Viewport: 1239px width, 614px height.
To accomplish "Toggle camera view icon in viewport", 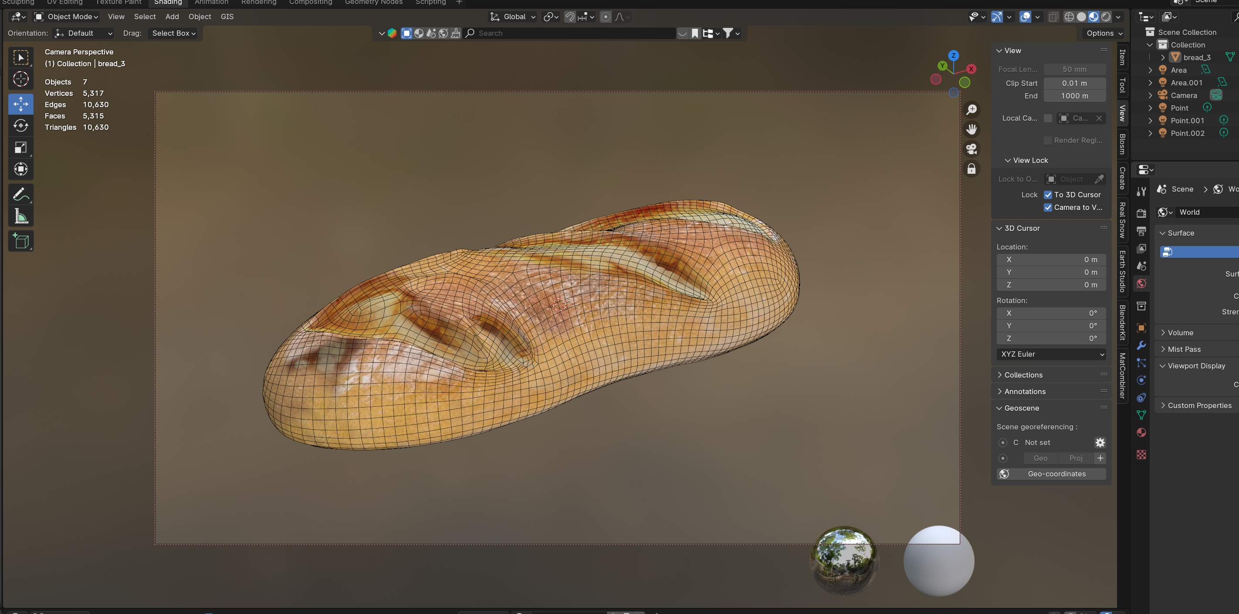I will point(972,149).
